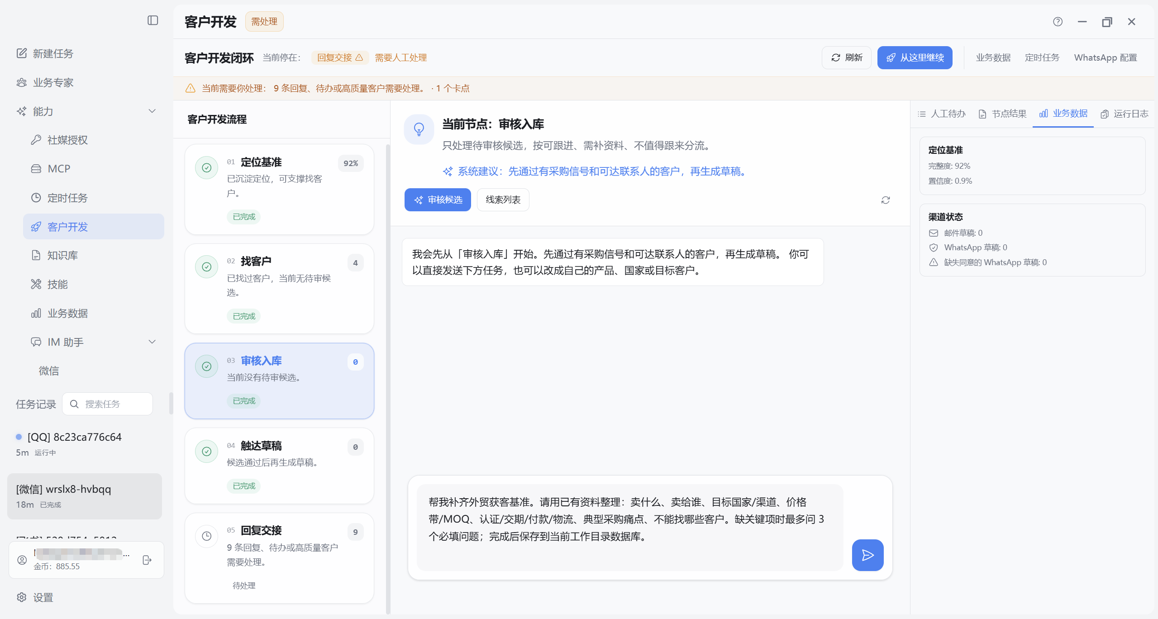Switch to the 人工待办 tab
This screenshot has height=619, width=1158.
coord(941,114)
